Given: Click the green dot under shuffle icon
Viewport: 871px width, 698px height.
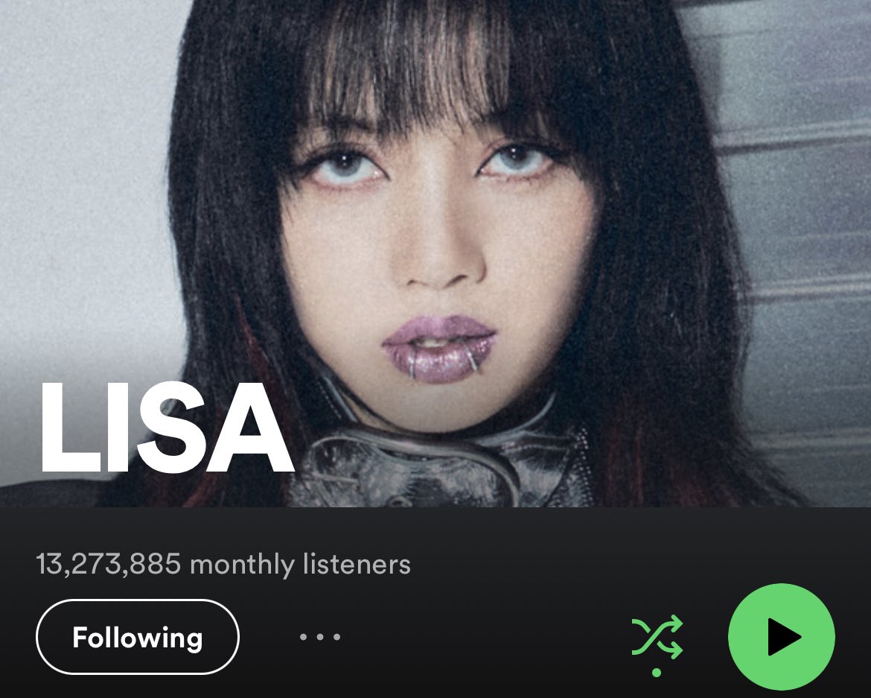Looking at the screenshot, I should pos(657,673).
